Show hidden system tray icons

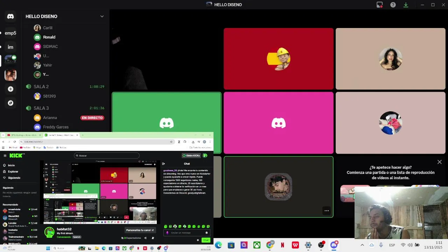coord(362,245)
